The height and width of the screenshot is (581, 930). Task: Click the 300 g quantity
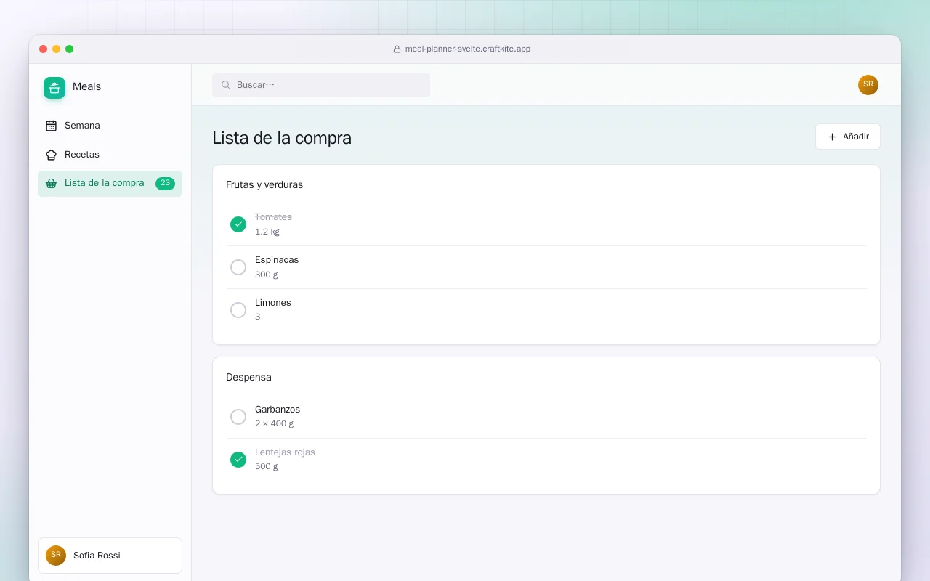click(x=267, y=275)
